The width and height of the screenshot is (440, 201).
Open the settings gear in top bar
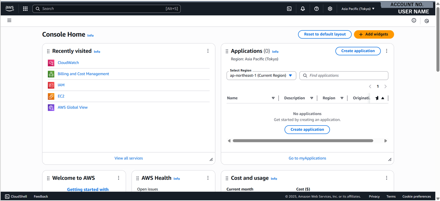(330, 9)
